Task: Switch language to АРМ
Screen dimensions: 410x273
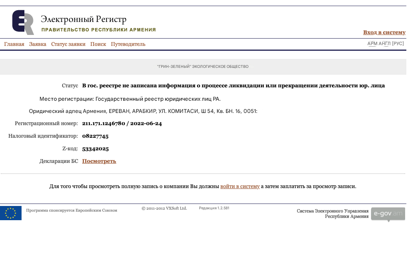Action: coord(372,43)
